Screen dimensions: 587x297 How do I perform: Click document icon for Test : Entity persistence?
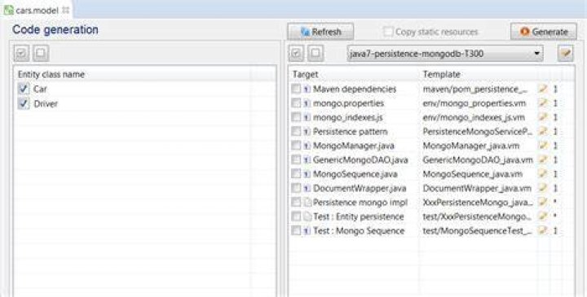click(307, 216)
